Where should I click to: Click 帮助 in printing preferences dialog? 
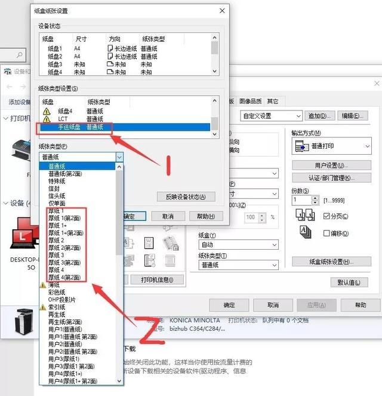pos(361,305)
